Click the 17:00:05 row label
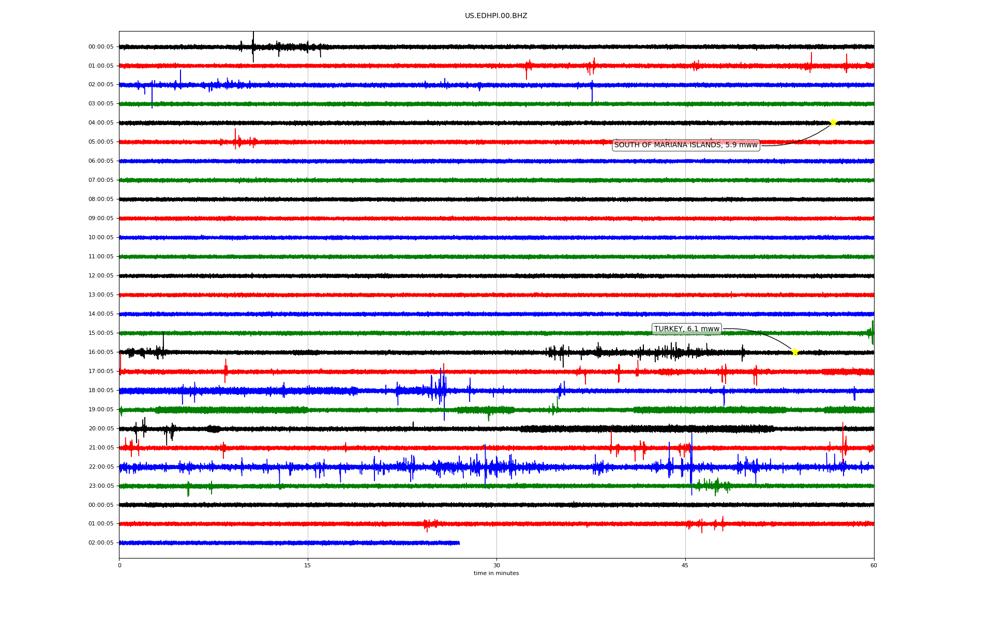 (101, 371)
